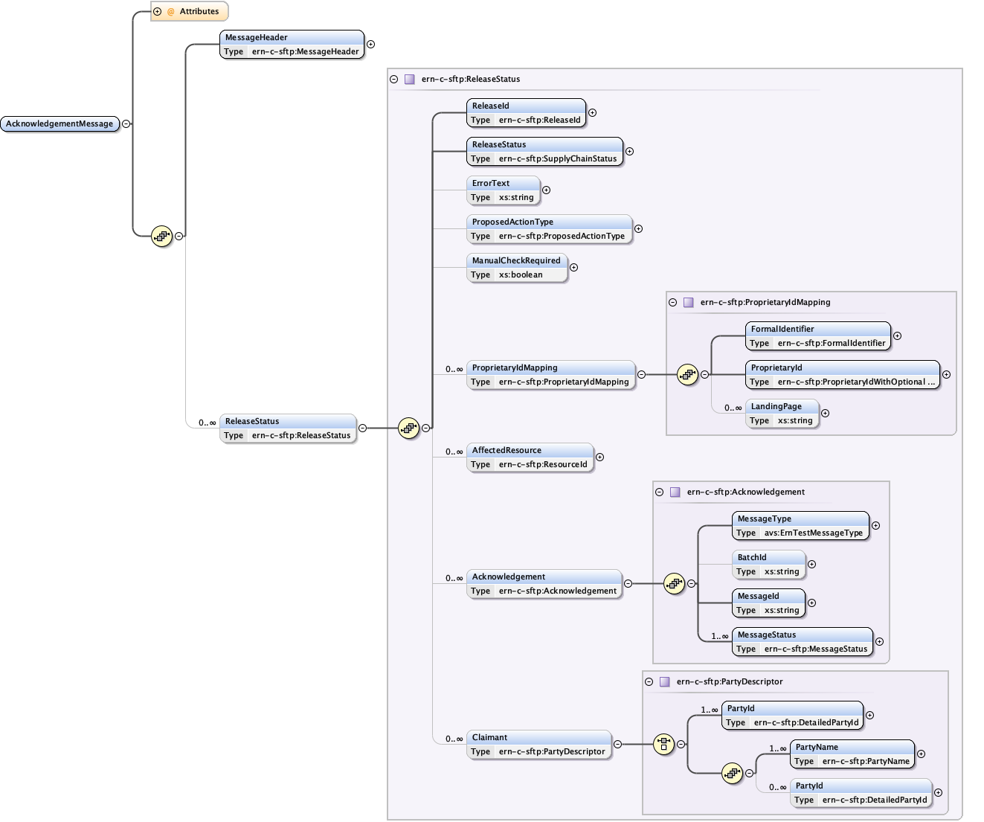984x822 pixels.
Task: Select the MessageHeader element box
Action: 292,45
